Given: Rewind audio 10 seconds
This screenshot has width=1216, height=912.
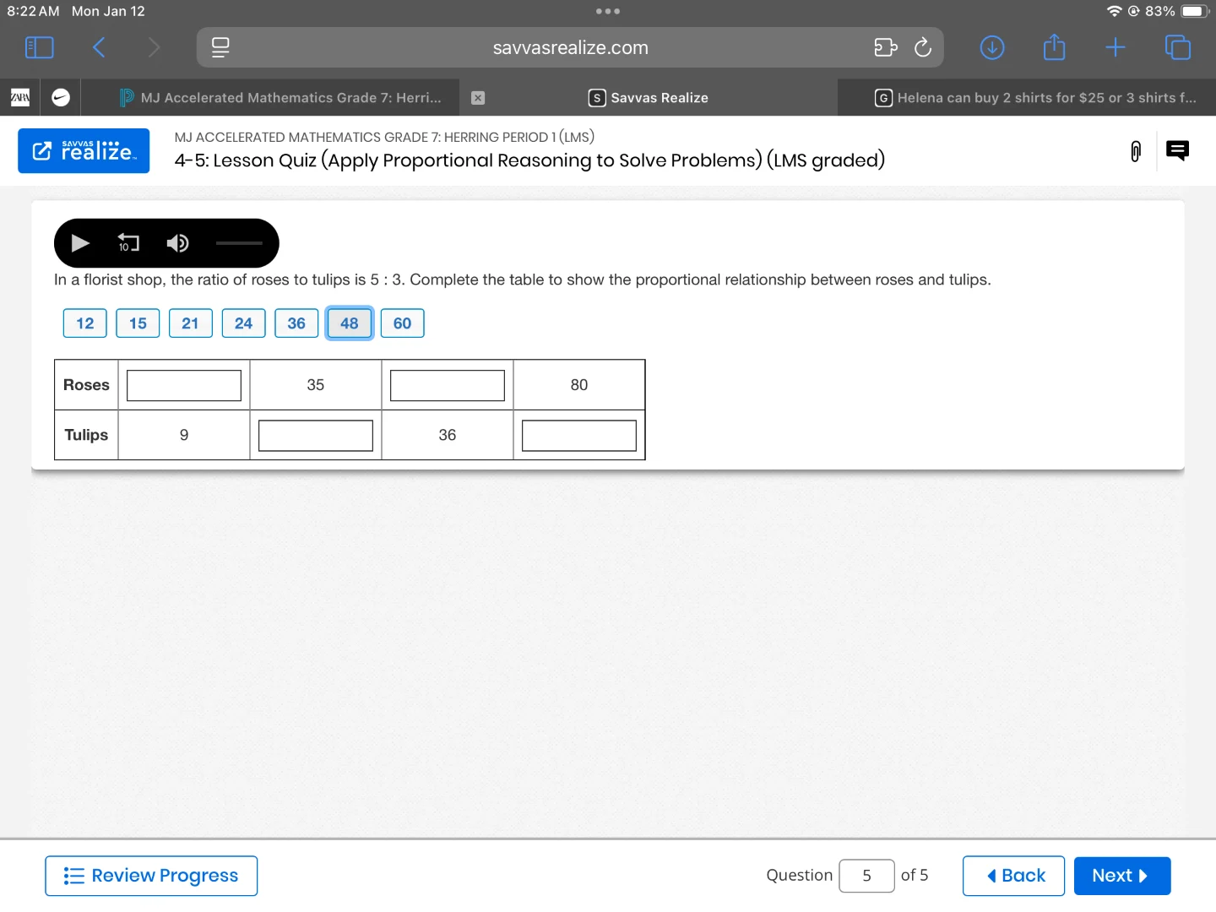Looking at the screenshot, I should 128,243.
